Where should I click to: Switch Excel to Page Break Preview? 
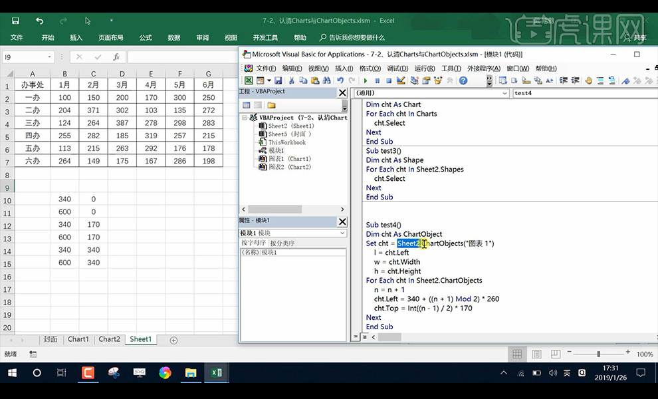[x=556, y=354]
